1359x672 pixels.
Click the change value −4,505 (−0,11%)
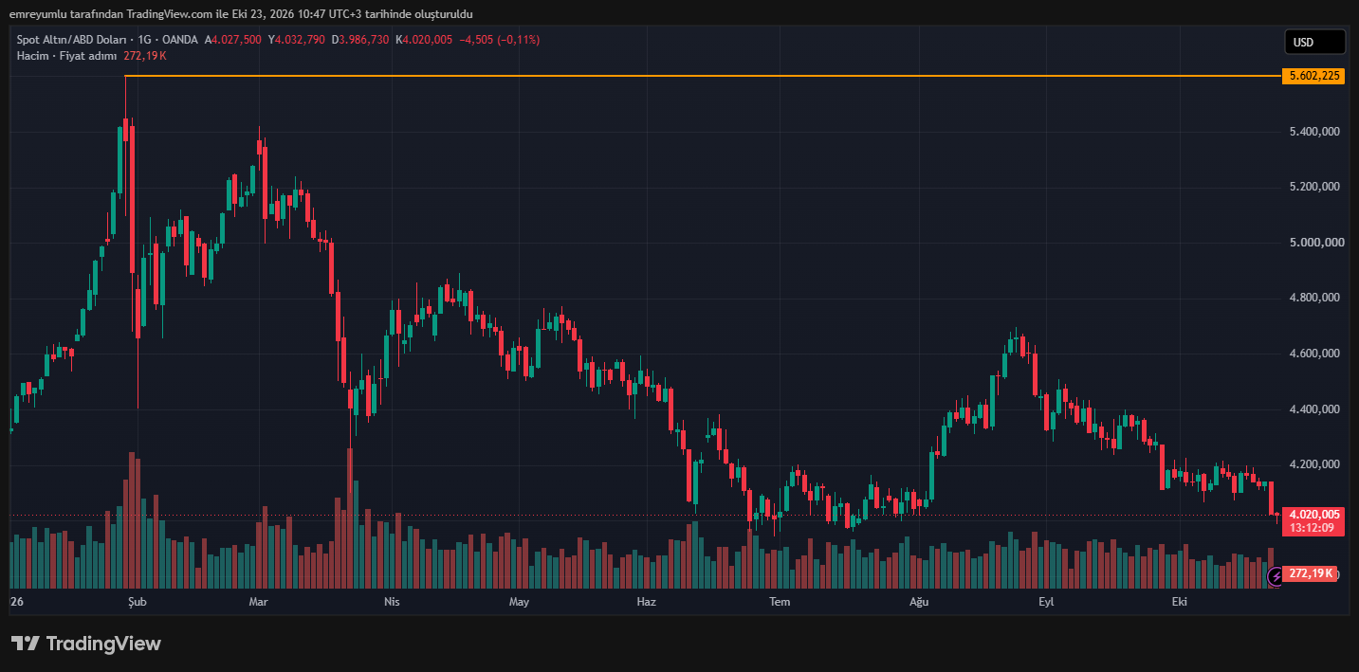(500, 40)
